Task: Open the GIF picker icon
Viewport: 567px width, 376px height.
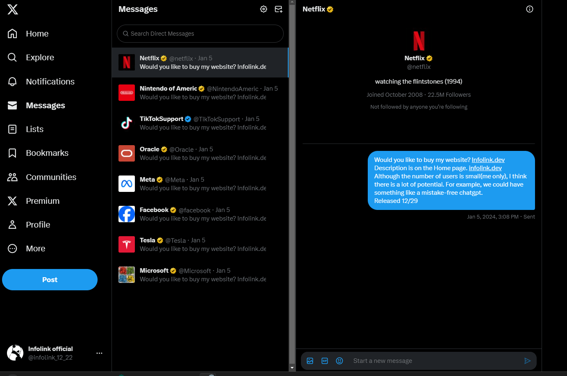Action: pos(325,361)
